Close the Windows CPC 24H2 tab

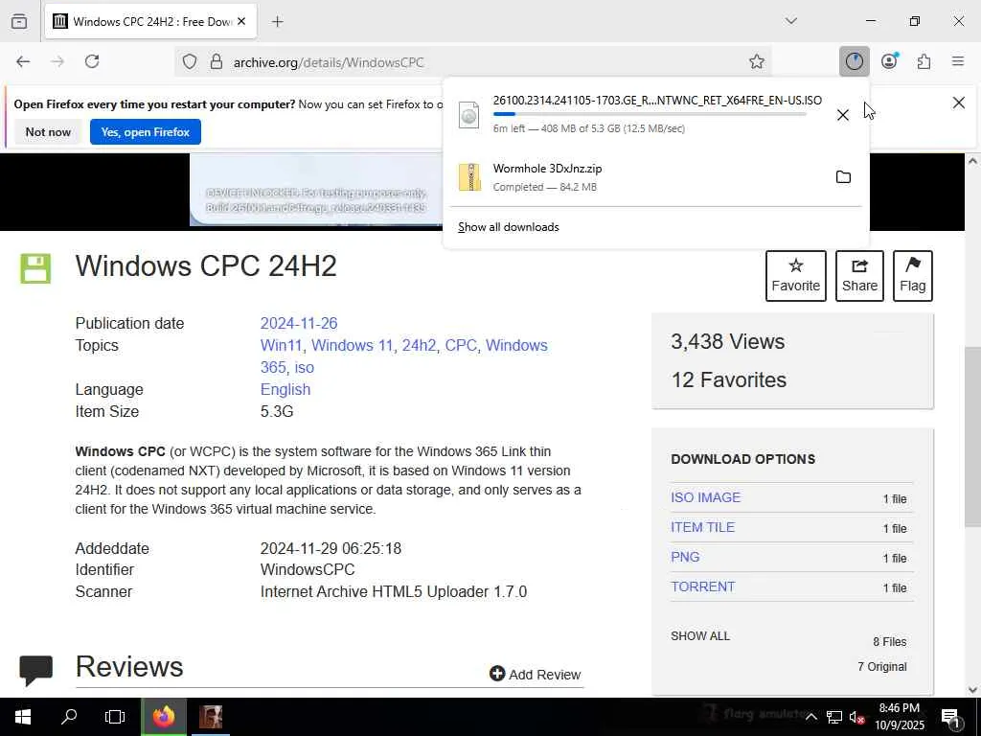click(241, 21)
